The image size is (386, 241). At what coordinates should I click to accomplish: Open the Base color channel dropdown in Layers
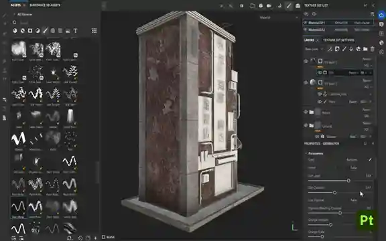(x=314, y=49)
